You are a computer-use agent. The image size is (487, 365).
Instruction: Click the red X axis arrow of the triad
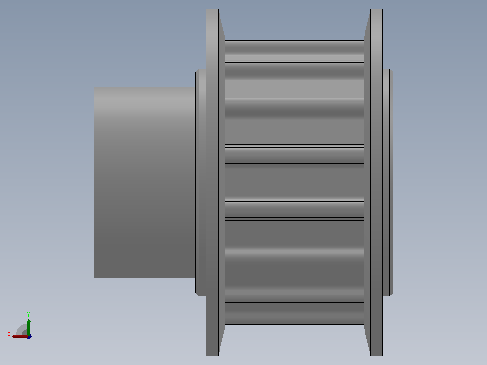tap(20, 337)
